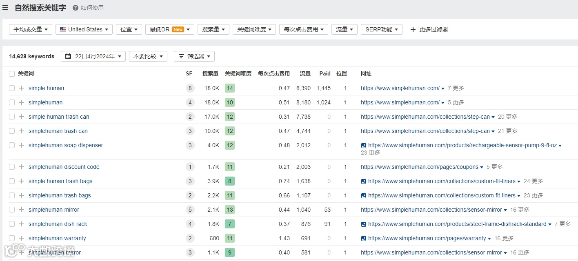Click plus icon for 'simplehuman mirror'
This screenshot has height=261, width=578.
22,210
